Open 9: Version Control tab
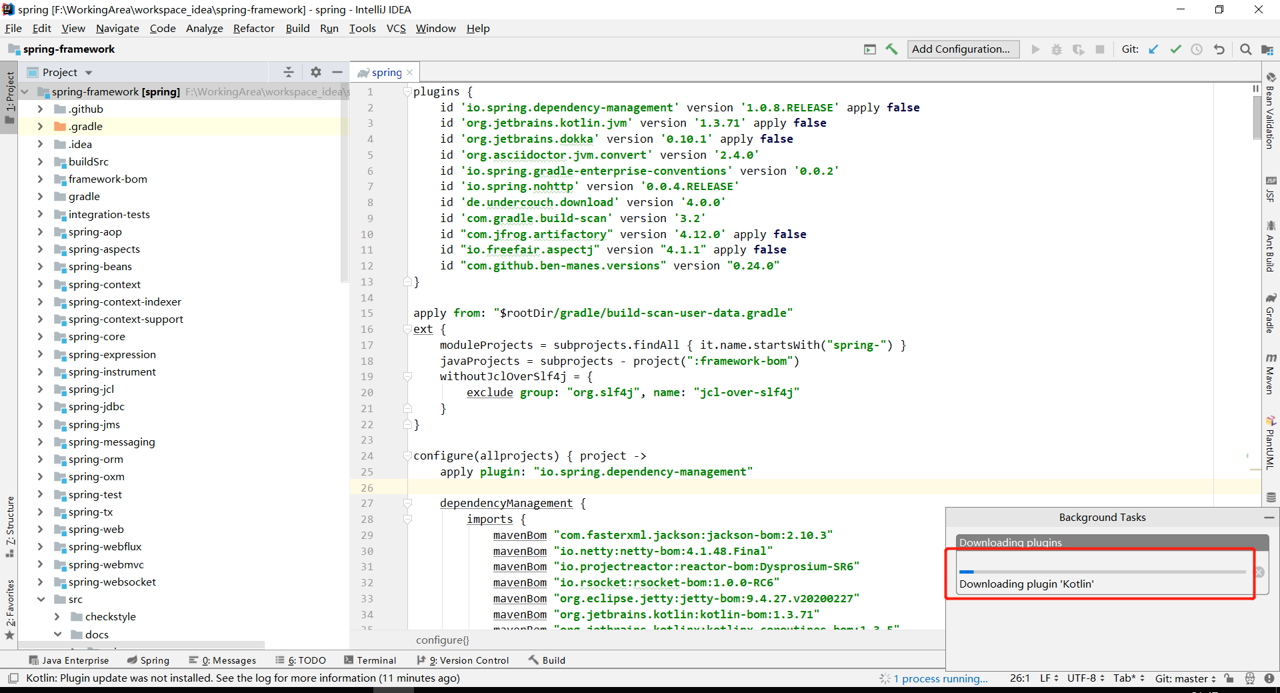Image resolution: width=1280 pixels, height=693 pixels. 463,660
